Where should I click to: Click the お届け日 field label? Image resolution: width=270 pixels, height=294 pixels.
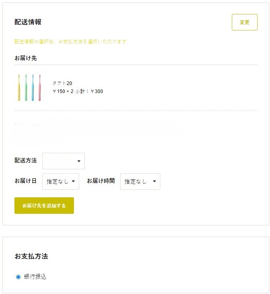[25, 181]
